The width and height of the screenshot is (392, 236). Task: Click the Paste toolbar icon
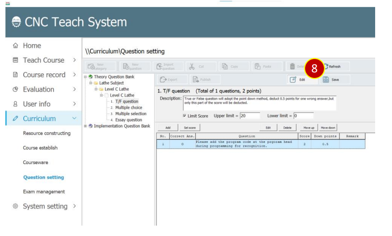pos(258,66)
